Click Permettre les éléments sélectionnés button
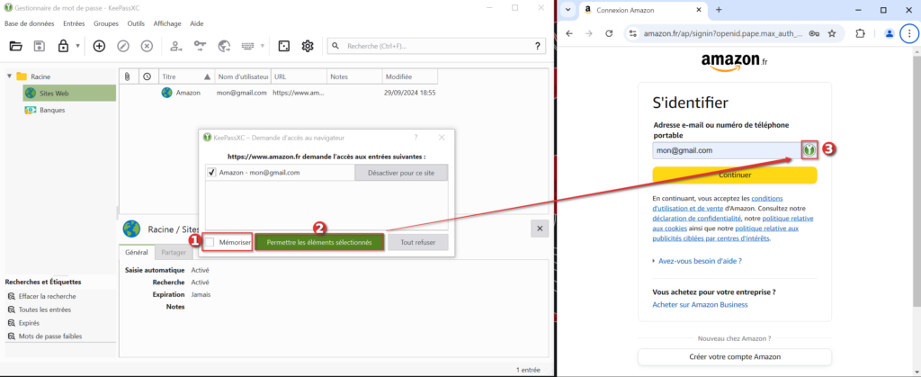 point(319,243)
